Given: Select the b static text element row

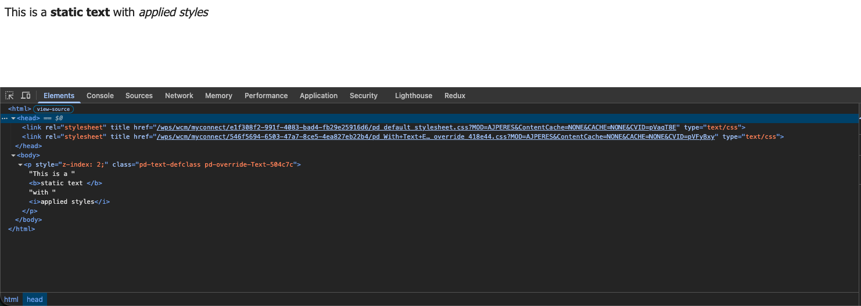Looking at the screenshot, I should tap(66, 183).
